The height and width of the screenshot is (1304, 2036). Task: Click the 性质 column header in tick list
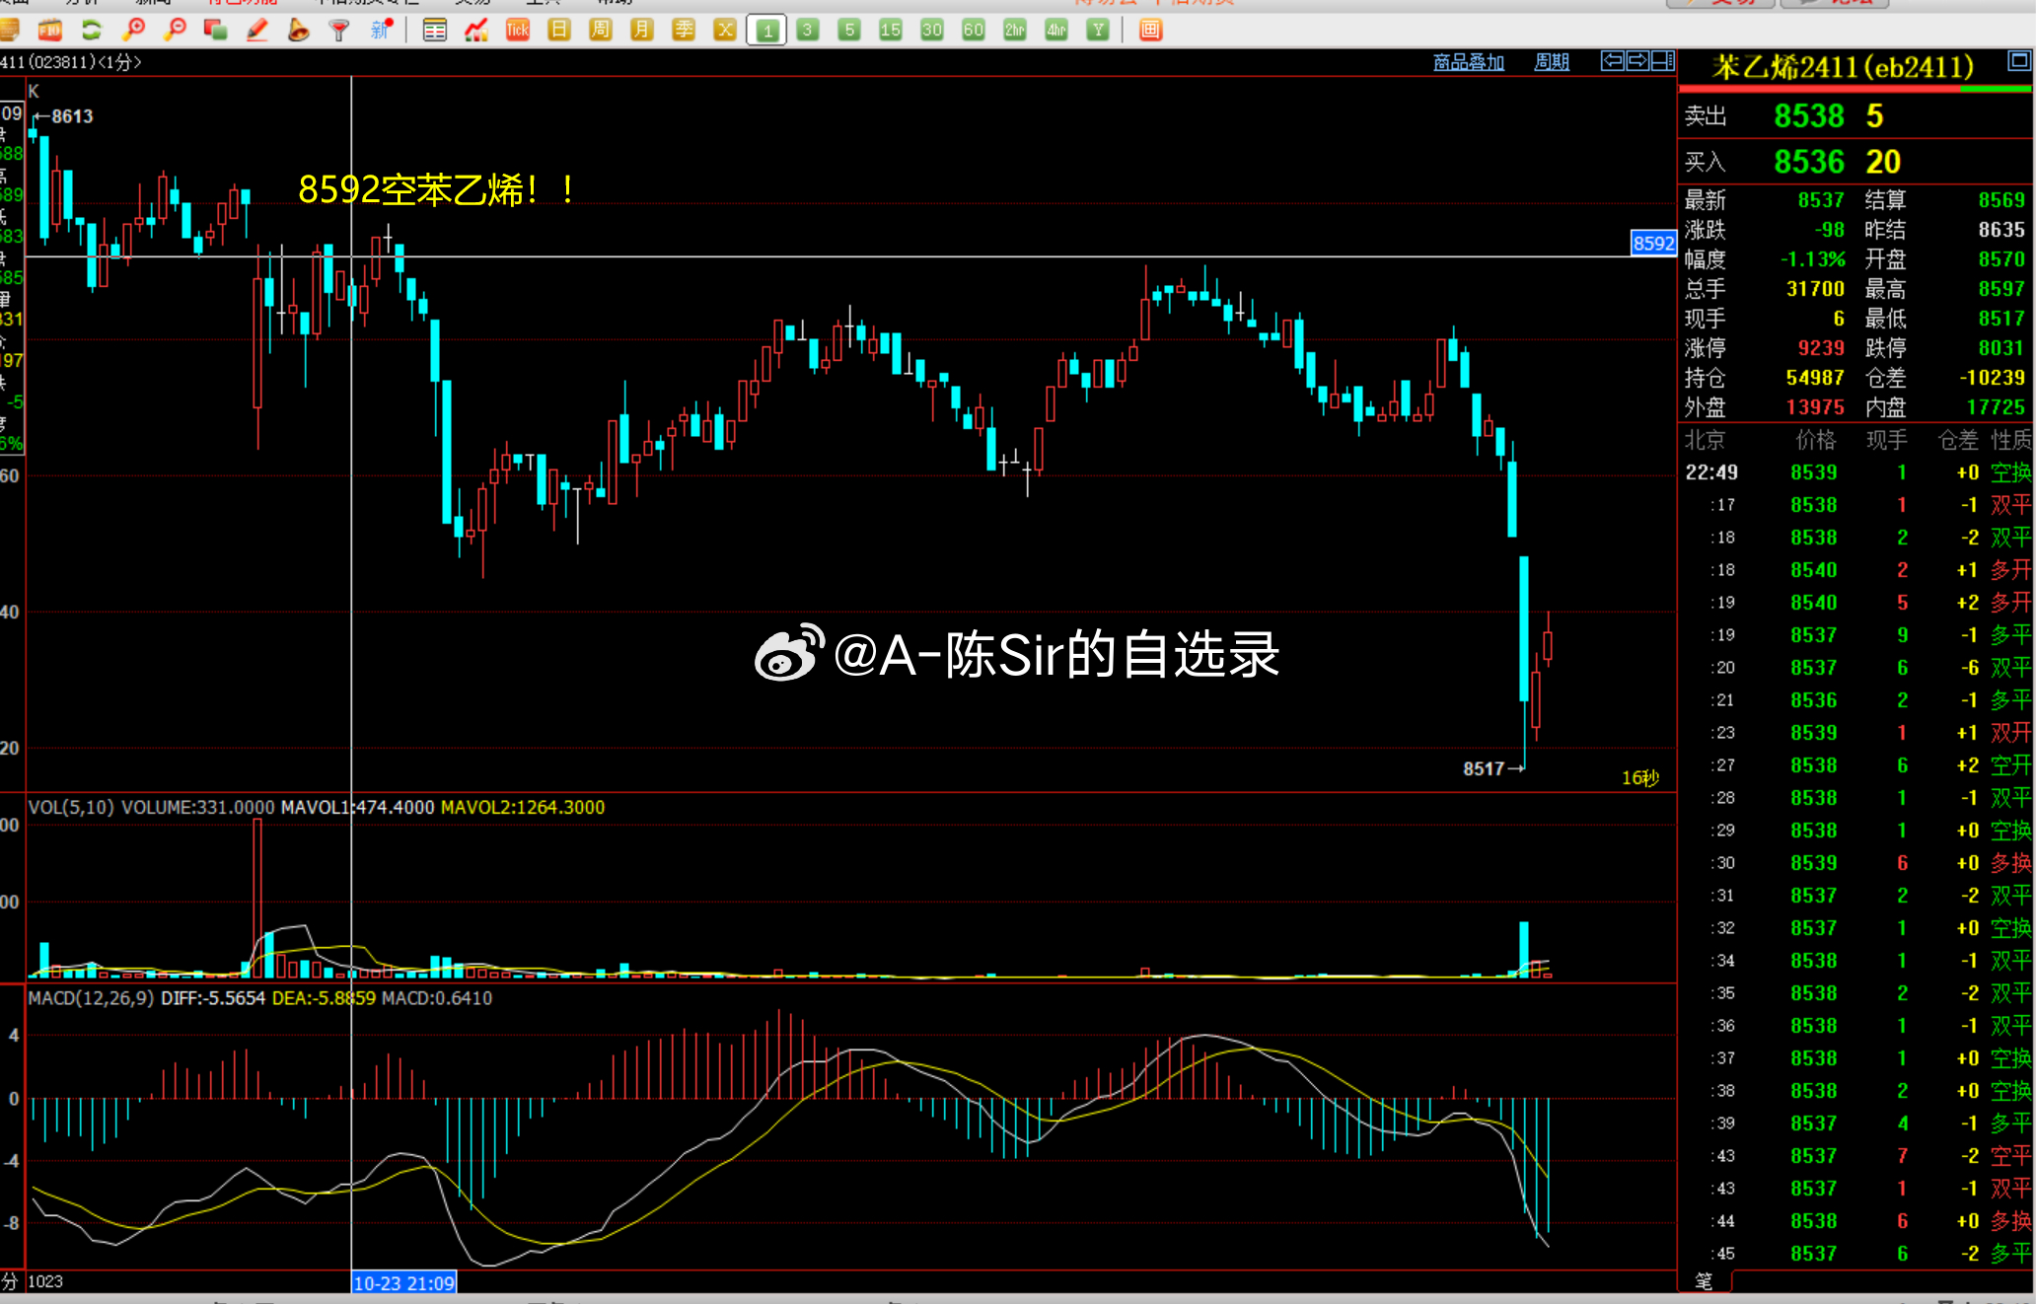click(2011, 440)
